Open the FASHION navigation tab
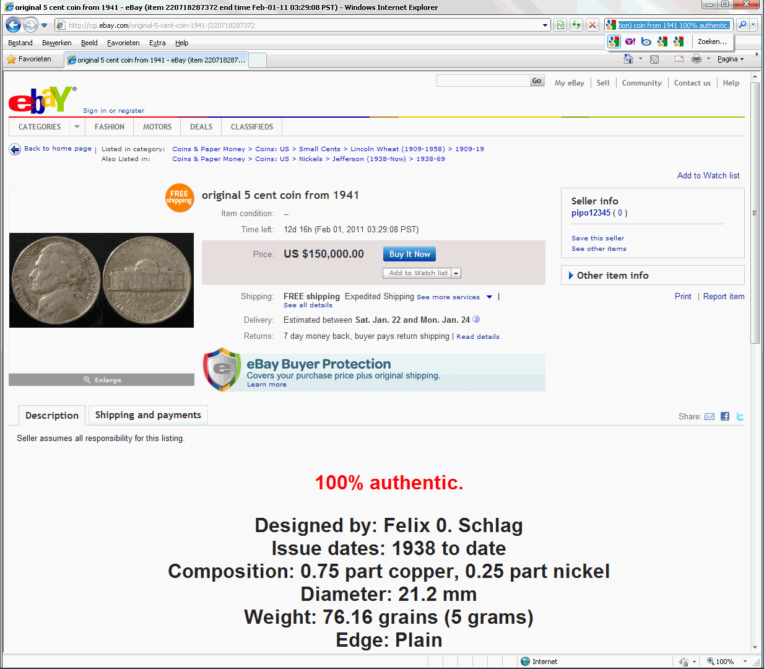Screen dimensions: 764x669 [x=110, y=127]
